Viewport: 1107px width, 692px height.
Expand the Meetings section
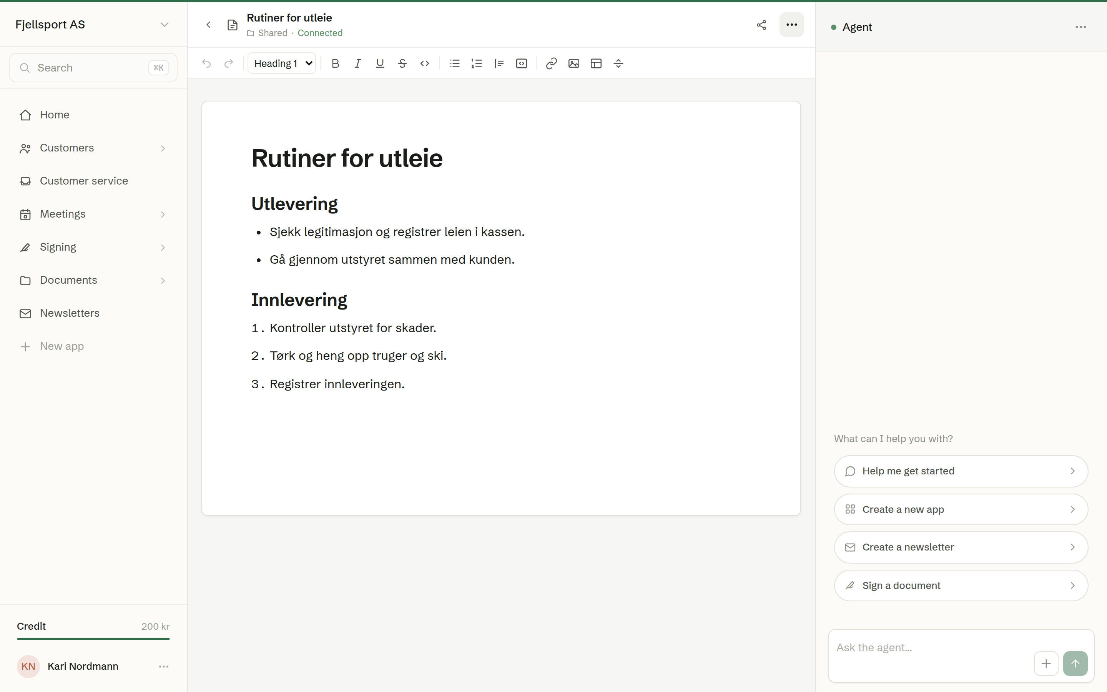point(163,214)
